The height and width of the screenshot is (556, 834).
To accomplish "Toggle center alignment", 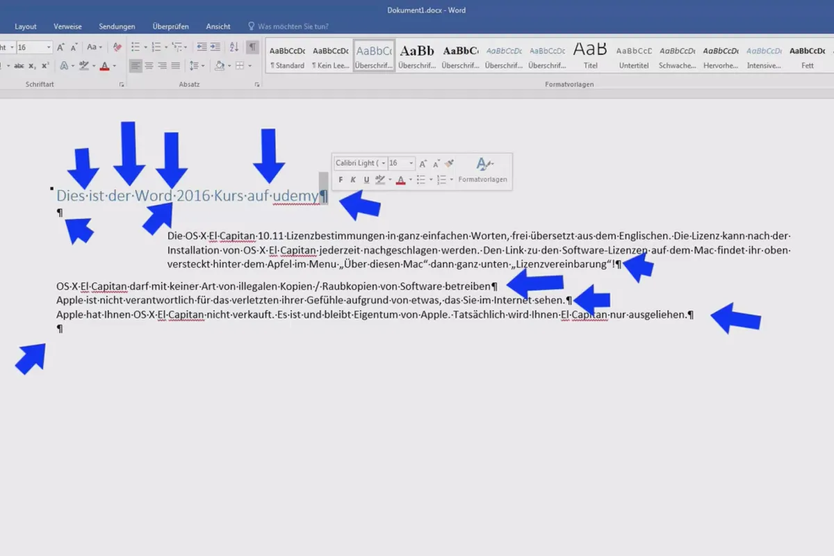I will tap(149, 65).
